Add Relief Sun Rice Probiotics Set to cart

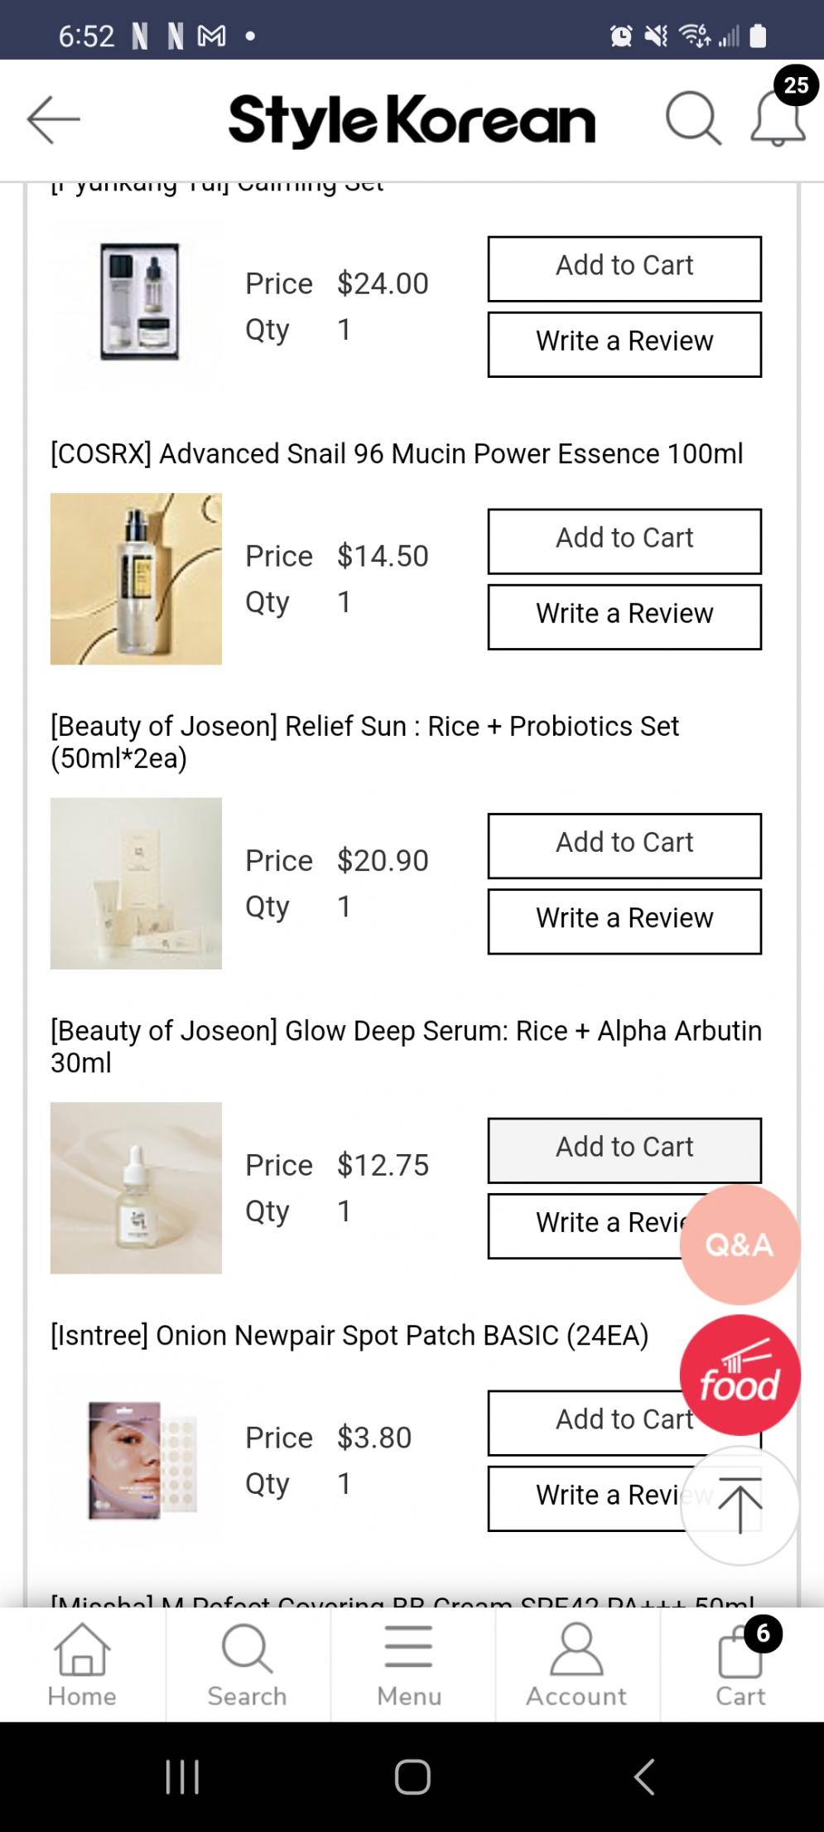[624, 845]
